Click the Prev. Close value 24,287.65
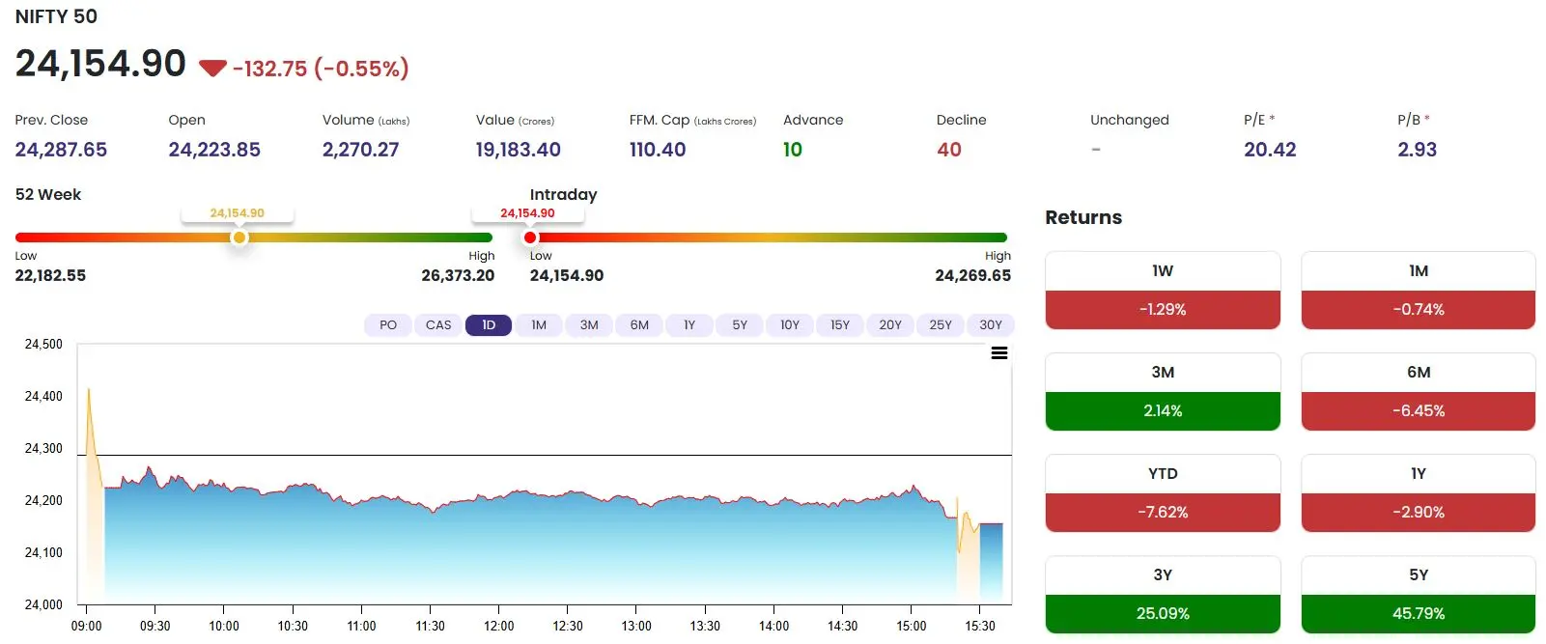Screen dimensions: 1546x644 [x=61, y=150]
